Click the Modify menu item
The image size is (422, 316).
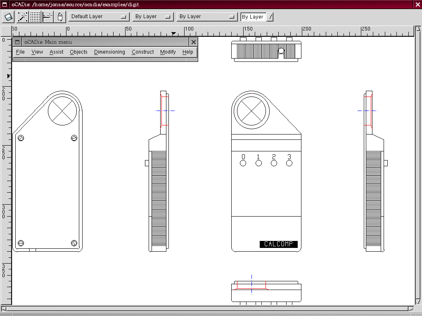click(168, 52)
